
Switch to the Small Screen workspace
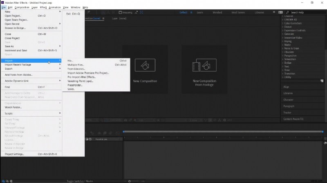click(x=238, y=13)
